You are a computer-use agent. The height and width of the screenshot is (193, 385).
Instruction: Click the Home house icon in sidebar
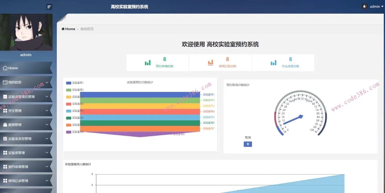5,68
